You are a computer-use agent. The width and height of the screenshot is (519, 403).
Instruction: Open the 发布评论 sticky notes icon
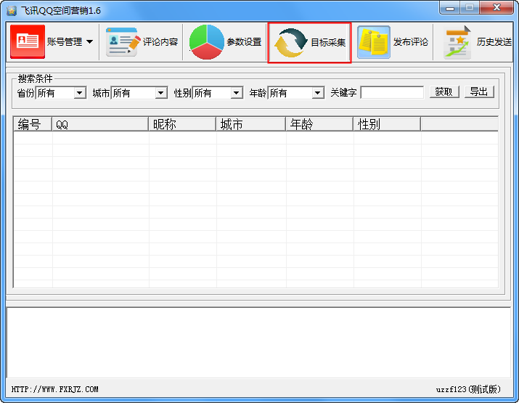click(x=374, y=42)
